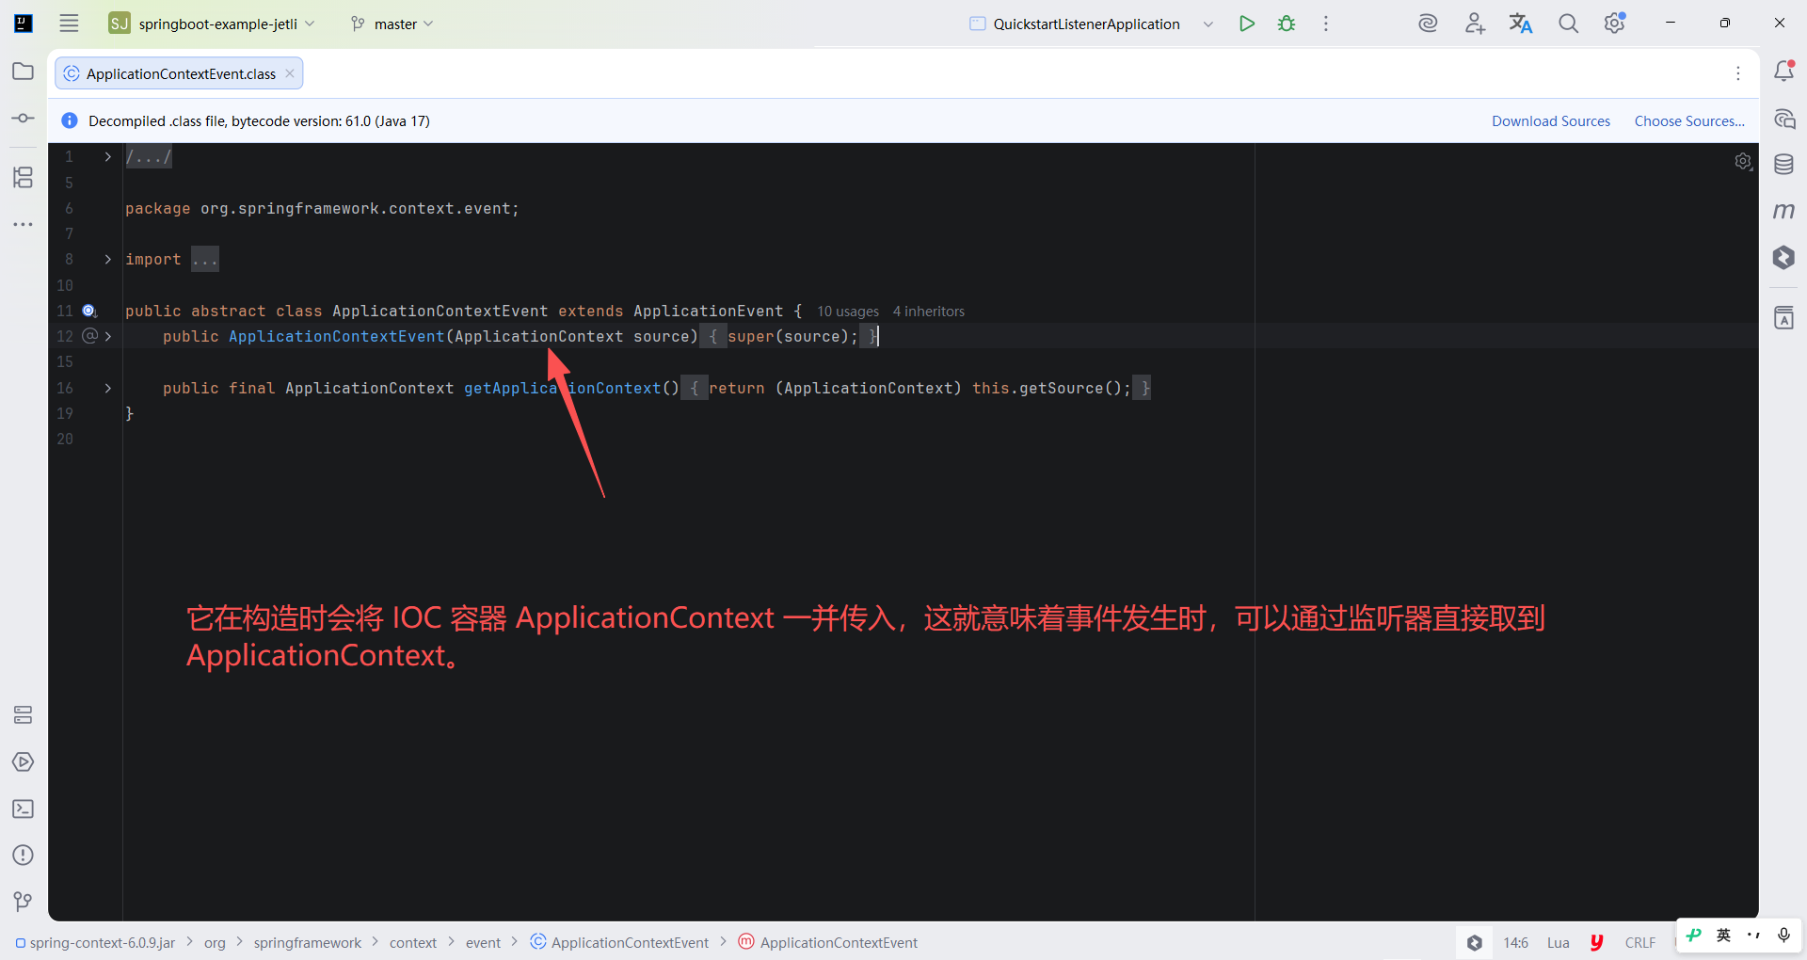Viewport: 1807px width, 960px height.
Task: Toggle IME punctuation mode
Action: pyautogui.click(x=1753, y=935)
